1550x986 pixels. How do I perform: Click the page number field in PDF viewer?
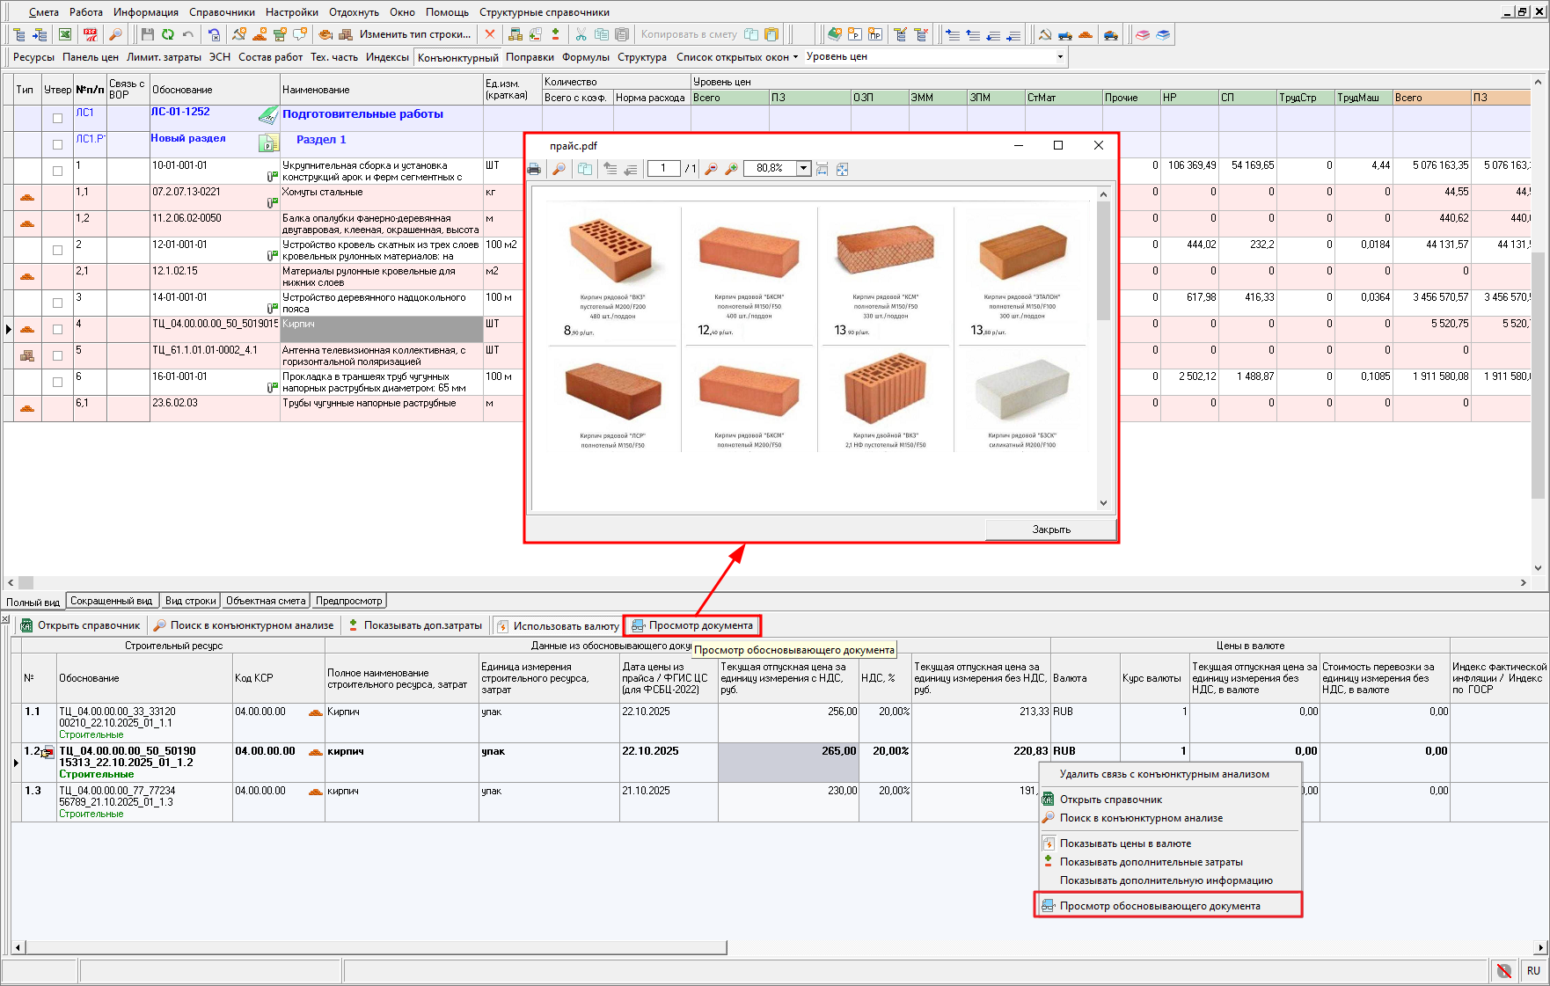point(663,169)
